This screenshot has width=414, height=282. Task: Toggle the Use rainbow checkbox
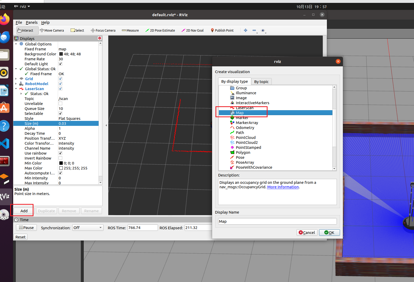point(60,153)
